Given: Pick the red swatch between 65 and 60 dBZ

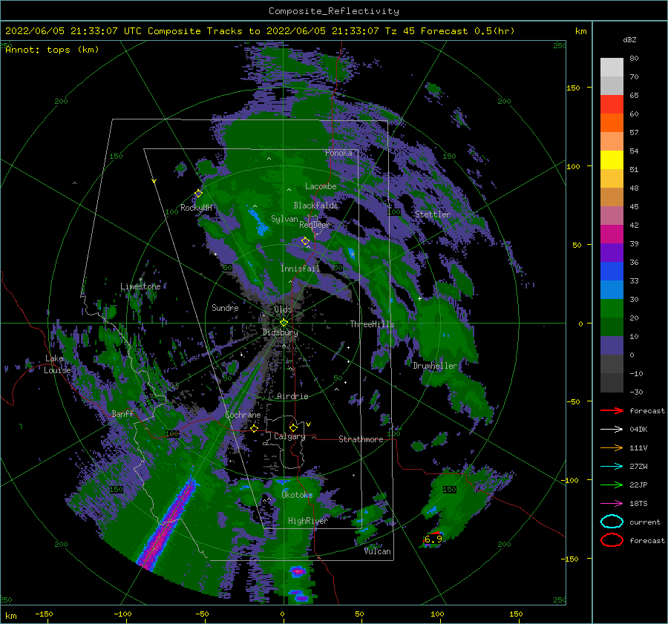Looking at the screenshot, I should tap(612, 105).
